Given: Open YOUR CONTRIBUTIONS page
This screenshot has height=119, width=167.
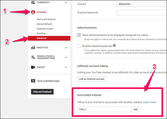Looking at the screenshot, I should point(48,81).
